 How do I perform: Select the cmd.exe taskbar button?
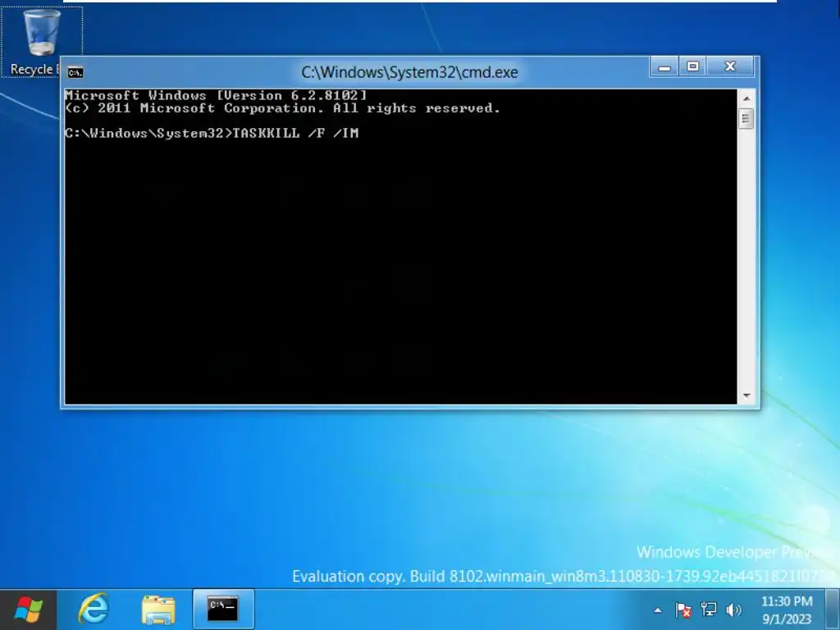tap(223, 609)
